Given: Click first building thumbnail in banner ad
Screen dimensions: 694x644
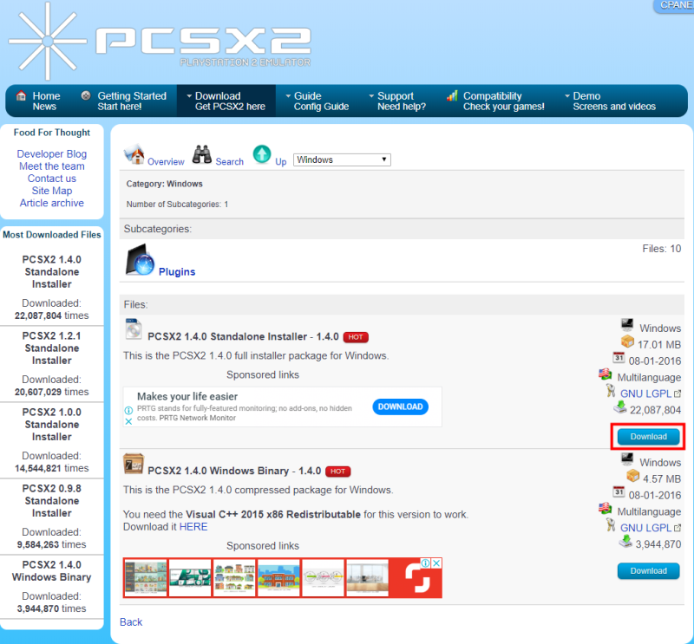Looking at the screenshot, I should click(x=146, y=577).
